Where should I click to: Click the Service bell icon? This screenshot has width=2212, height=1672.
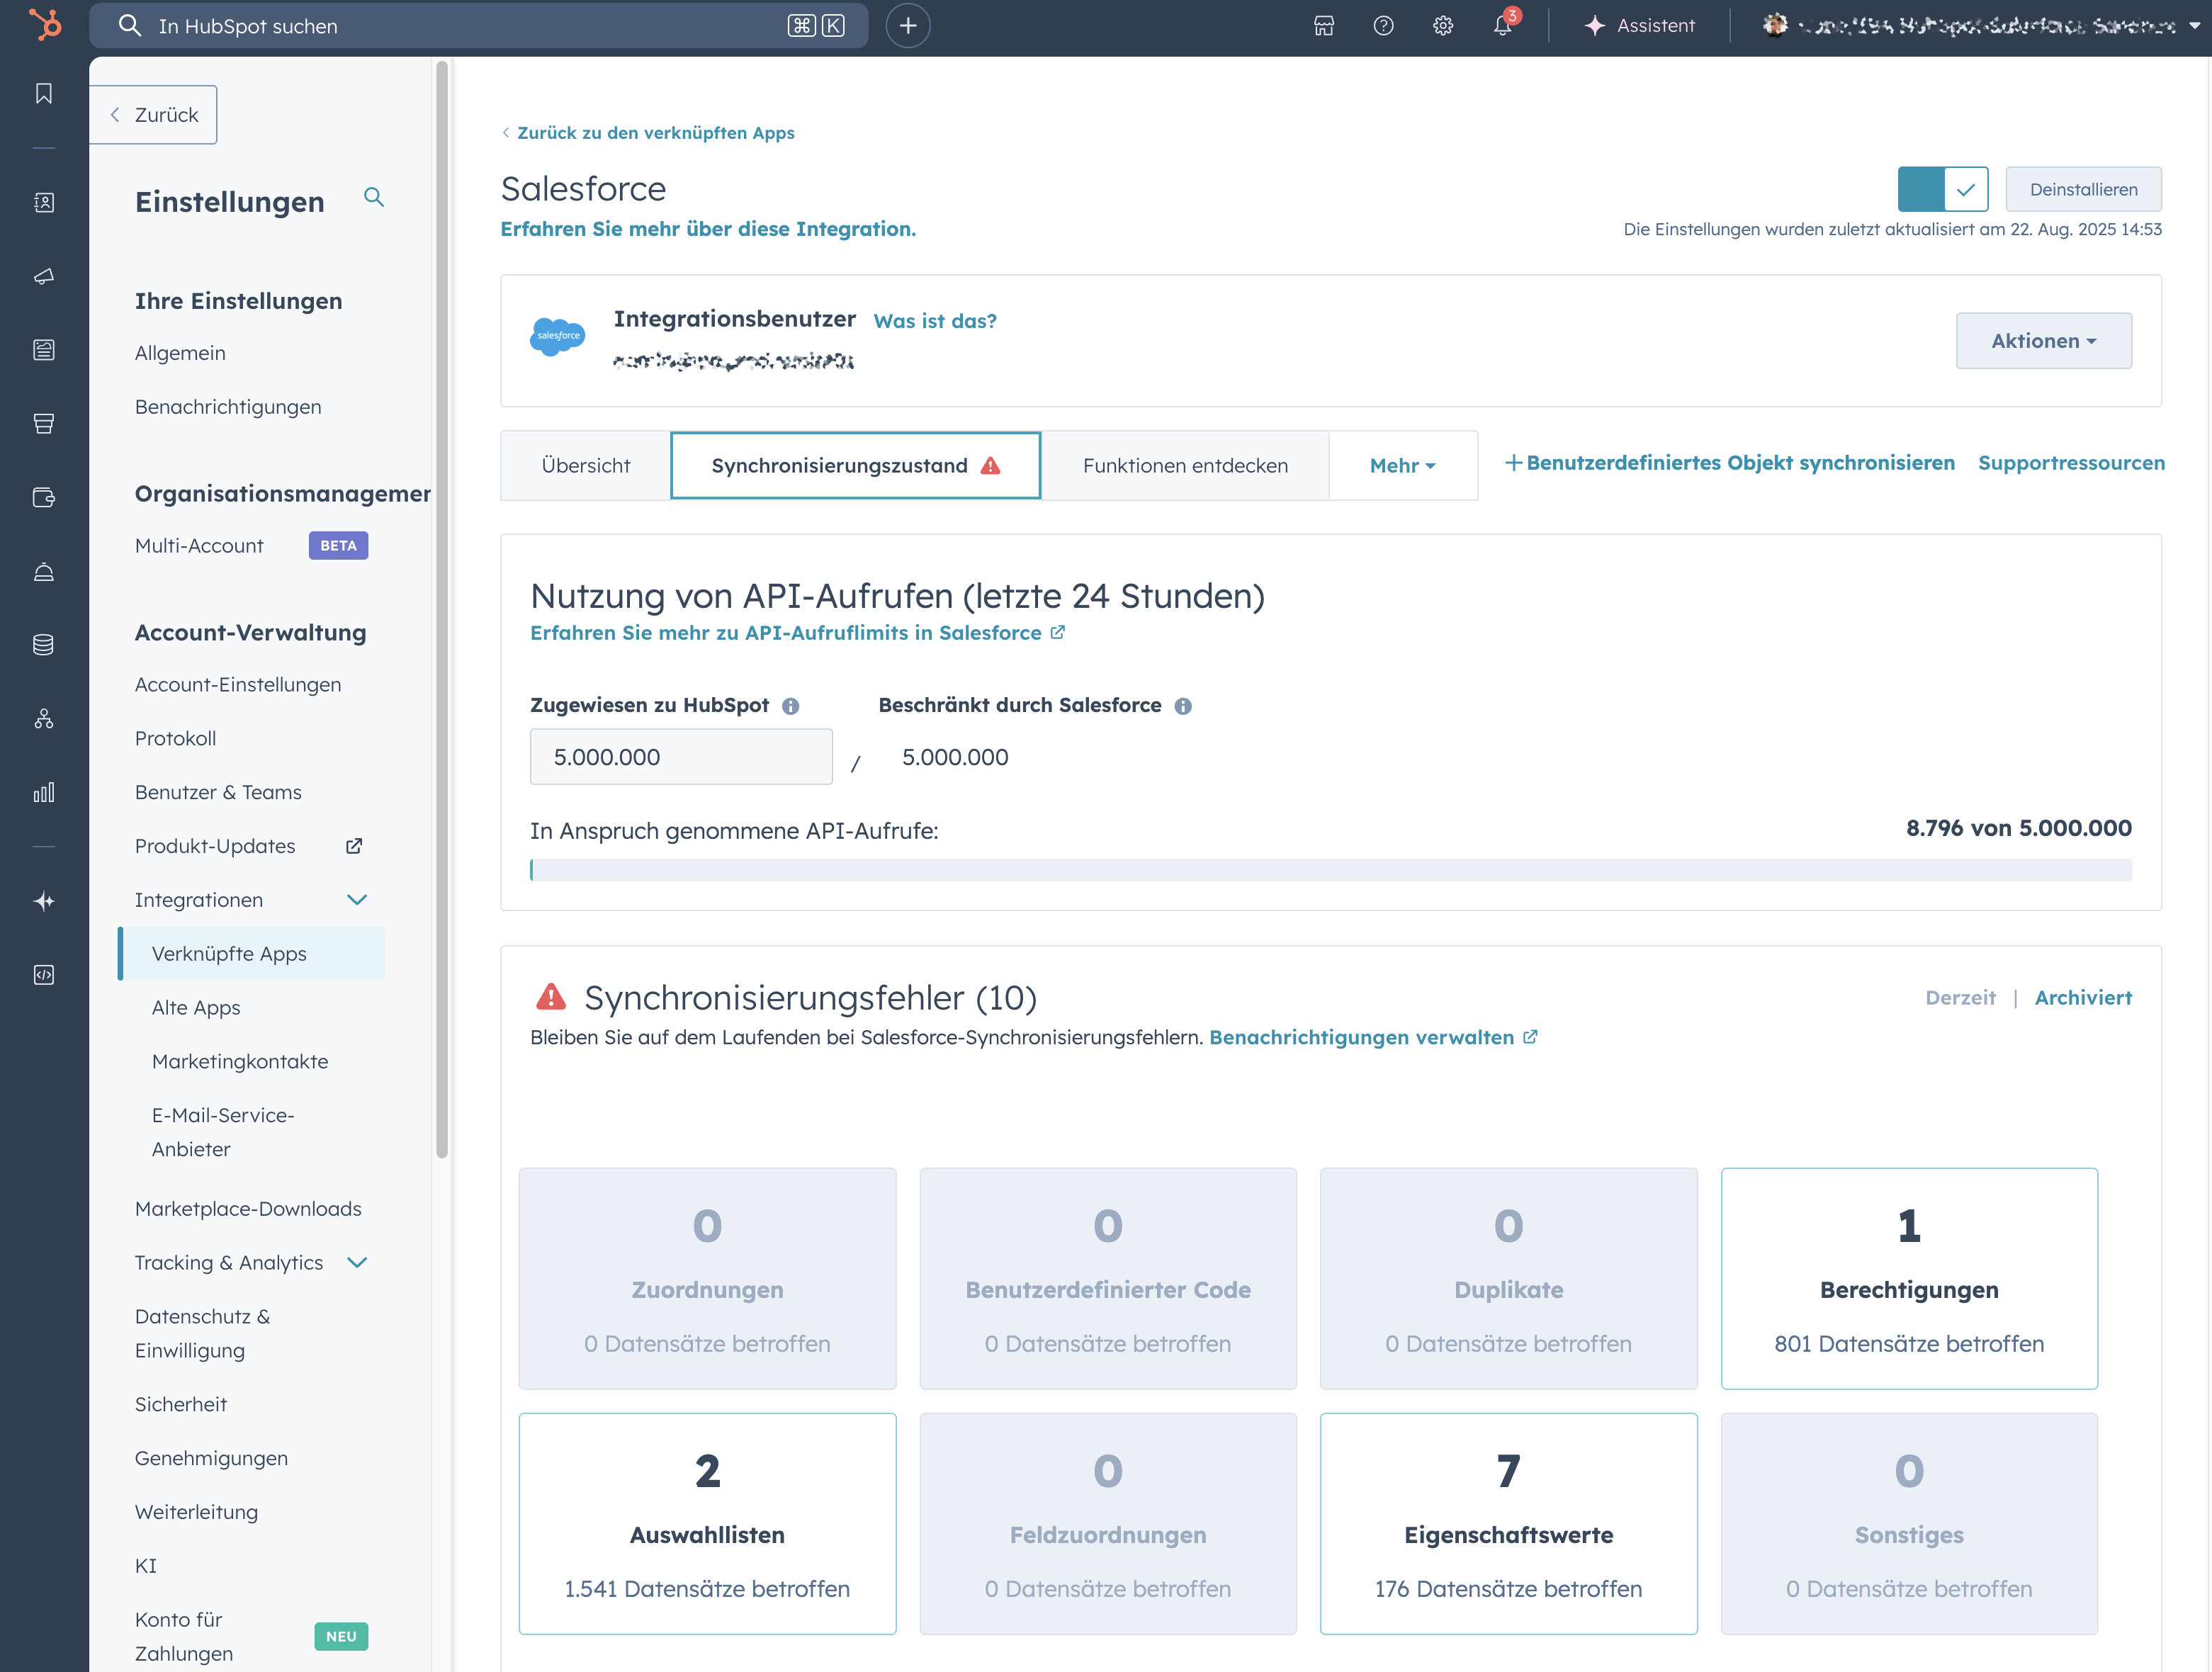tap(44, 571)
